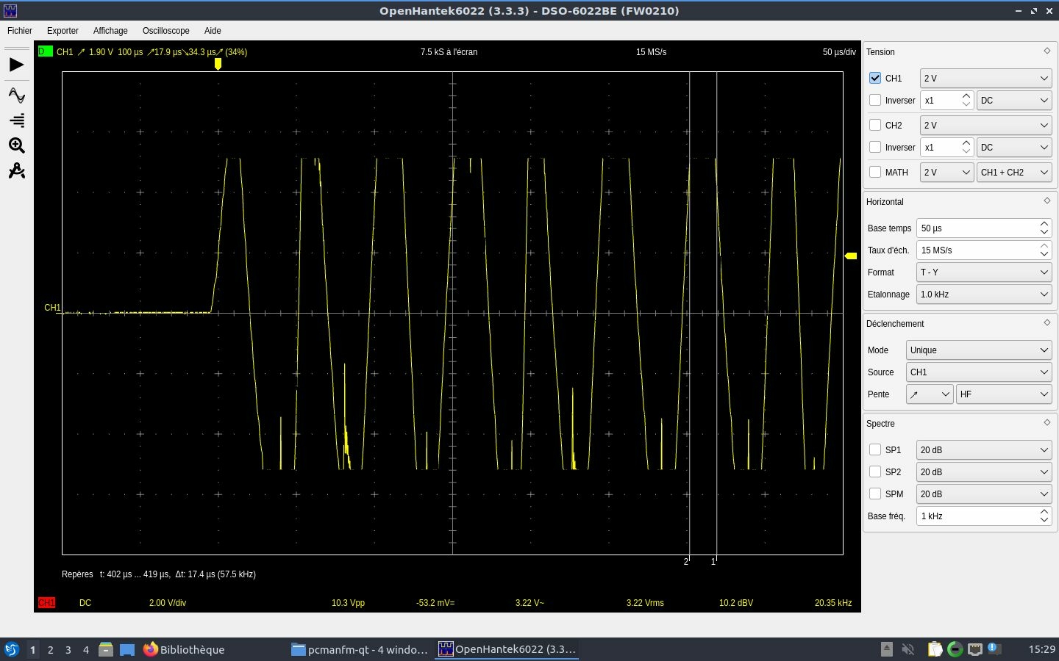1059x661 pixels.
Task: Click the Spectre panel float icon
Action: (x=1046, y=422)
